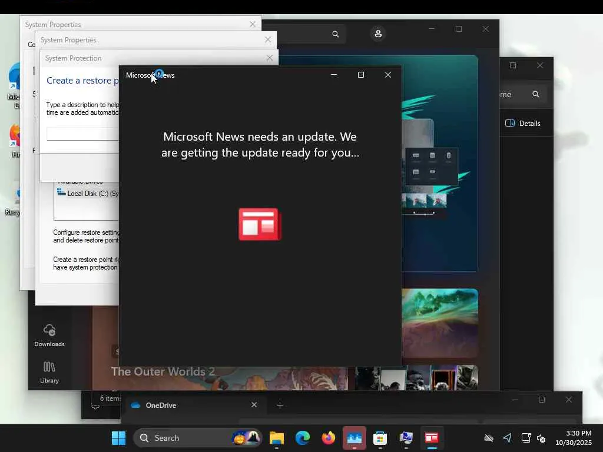Open the landscape artwork Store thumbnail
Screen dimensions: 603x452
pos(440,323)
